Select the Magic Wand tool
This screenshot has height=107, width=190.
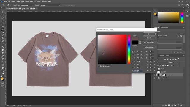click(x=3, y=21)
